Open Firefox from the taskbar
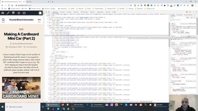 (x=63, y=105)
